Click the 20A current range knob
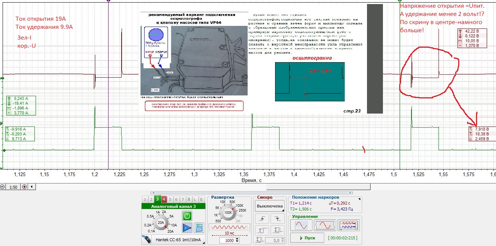The height and width of the screenshot is (246, 496). tap(161, 223)
